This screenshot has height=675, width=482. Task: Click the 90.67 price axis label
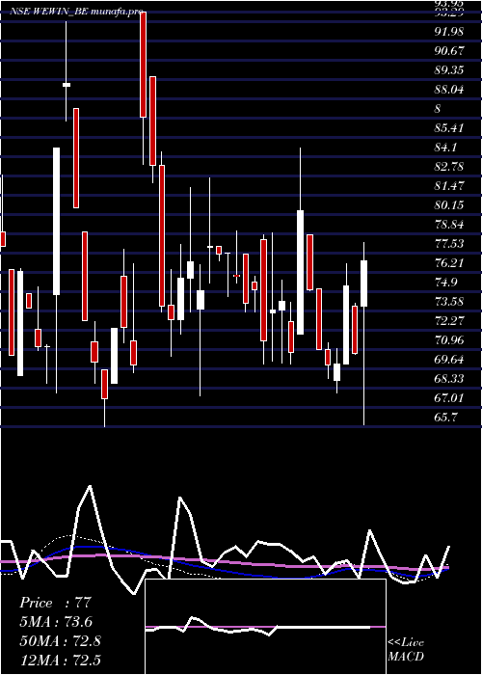[449, 51]
